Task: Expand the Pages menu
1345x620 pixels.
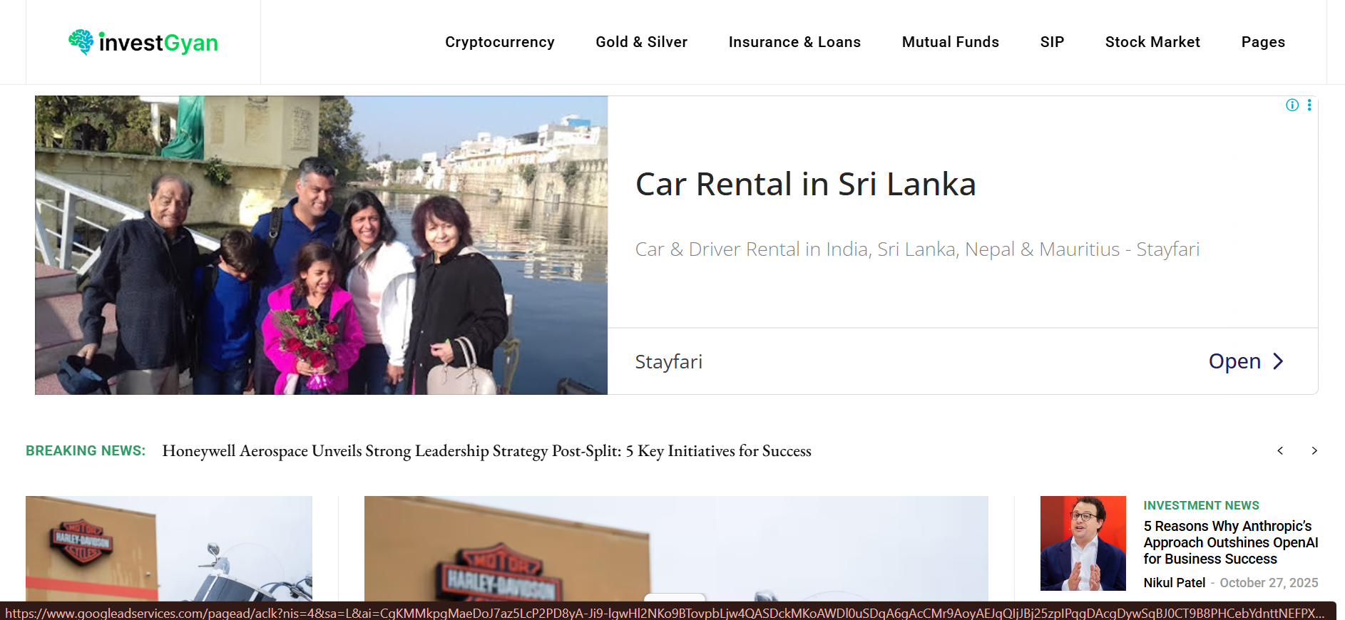Action: point(1263,42)
